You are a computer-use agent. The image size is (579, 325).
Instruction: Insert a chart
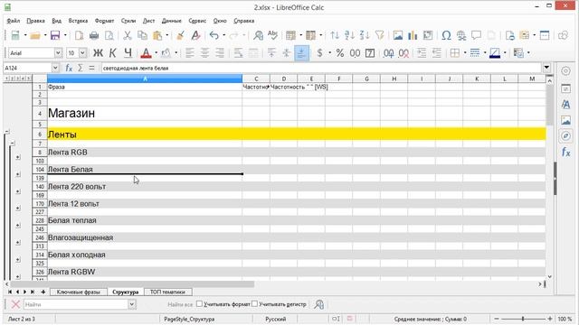[413, 35]
